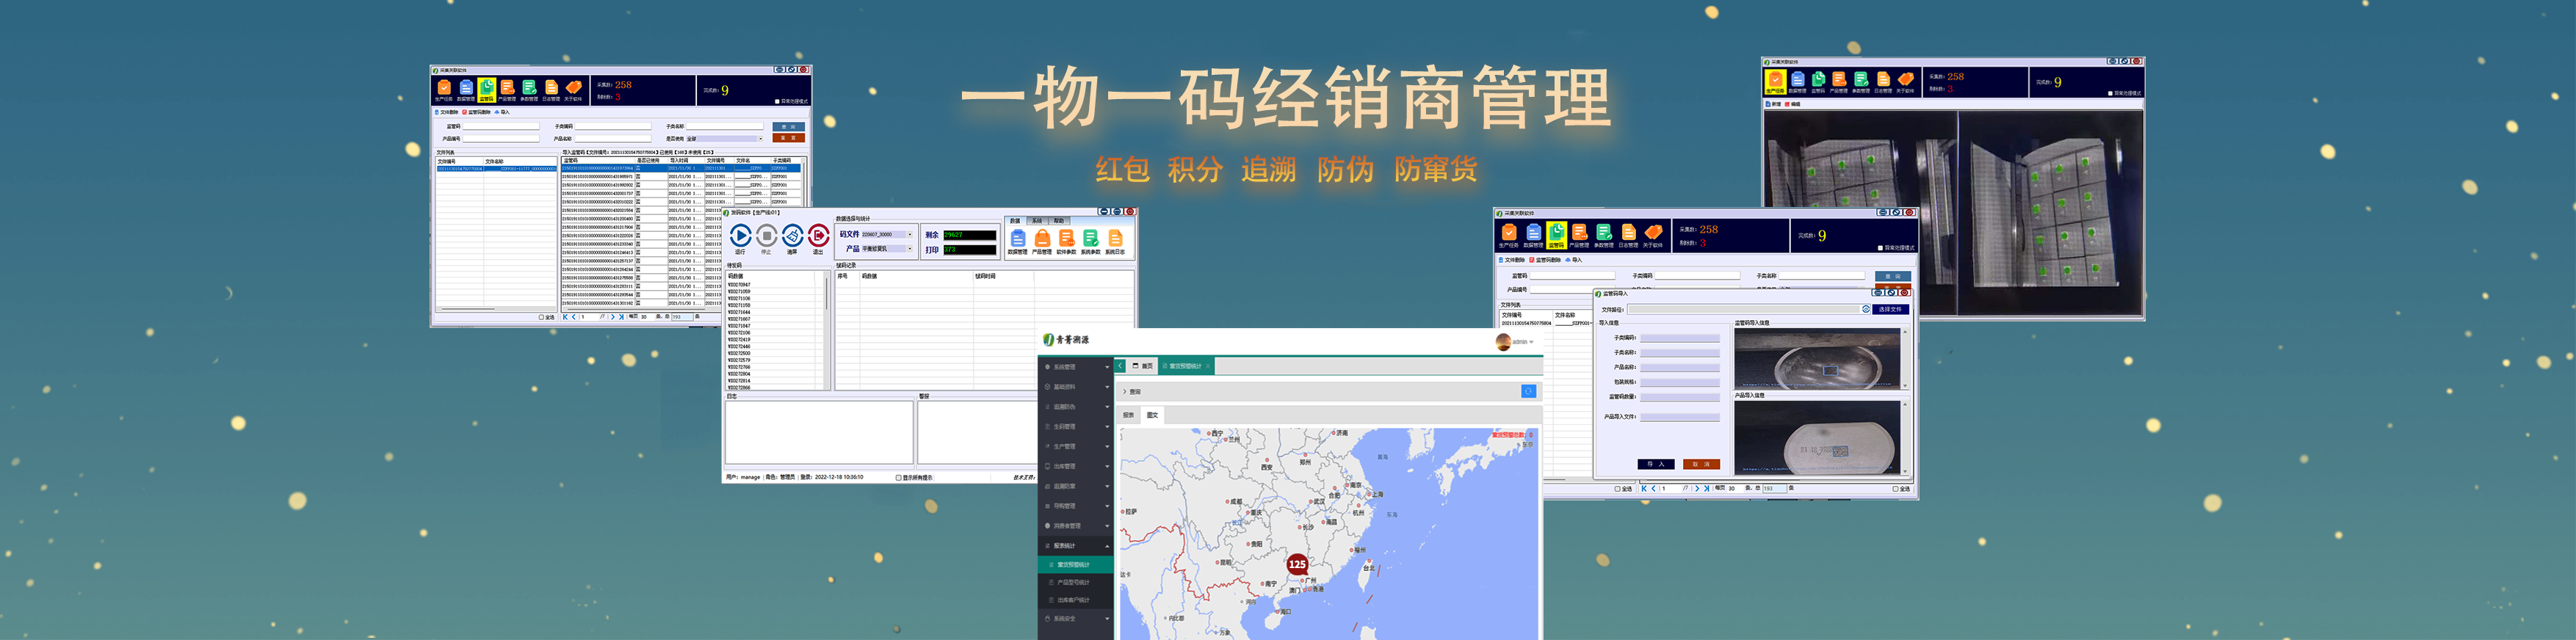Expand 系统管理 in sidebar menu
Viewport: 2576px width, 640px height.
click(1075, 367)
